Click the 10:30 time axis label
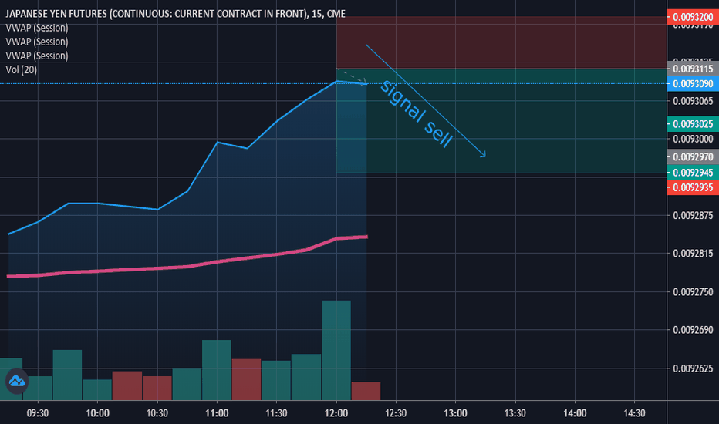Image resolution: width=719 pixels, height=424 pixels. pos(157,413)
